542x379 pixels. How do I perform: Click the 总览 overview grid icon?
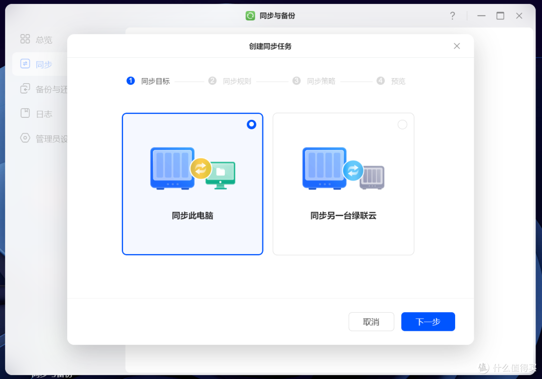click(x=25, y=39)
